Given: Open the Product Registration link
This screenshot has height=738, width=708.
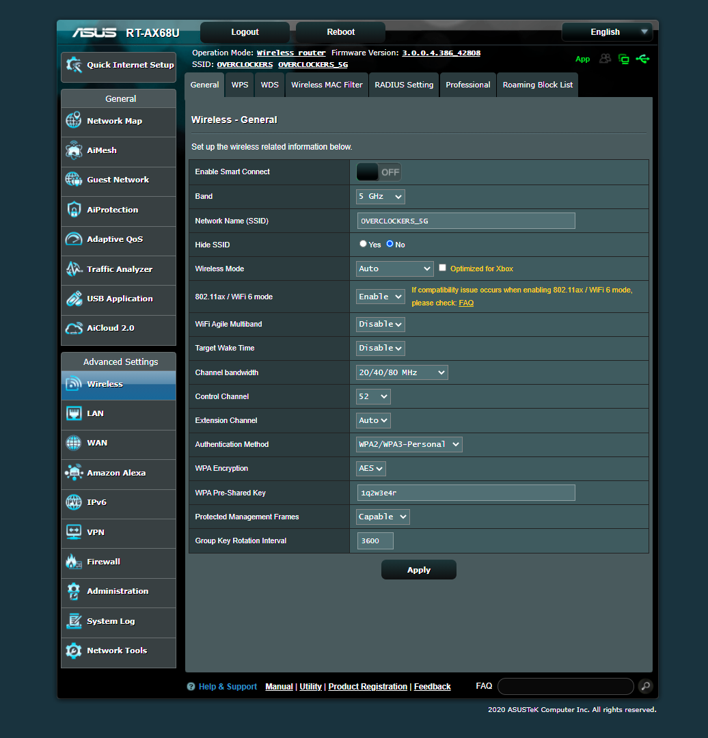Looking at the screenshot, I should [x=368, y=687].
